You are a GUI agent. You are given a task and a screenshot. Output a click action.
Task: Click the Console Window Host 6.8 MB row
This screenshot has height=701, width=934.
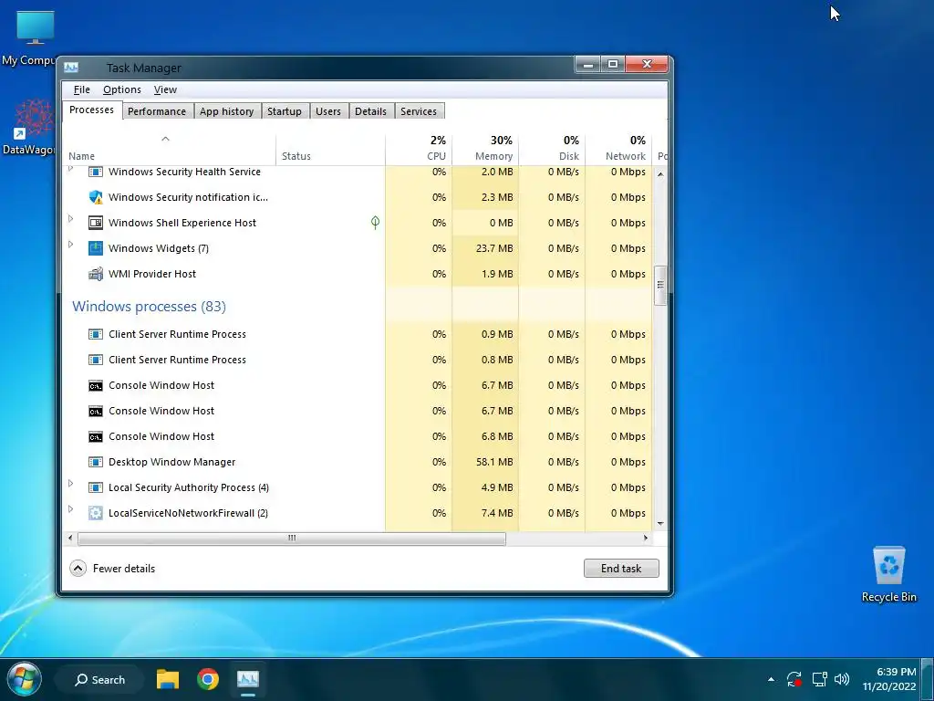[358, 436]
